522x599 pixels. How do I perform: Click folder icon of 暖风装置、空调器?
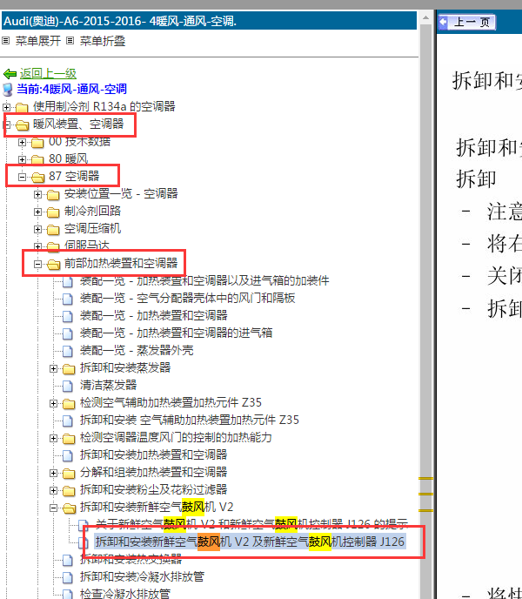(x=22, y=125)
